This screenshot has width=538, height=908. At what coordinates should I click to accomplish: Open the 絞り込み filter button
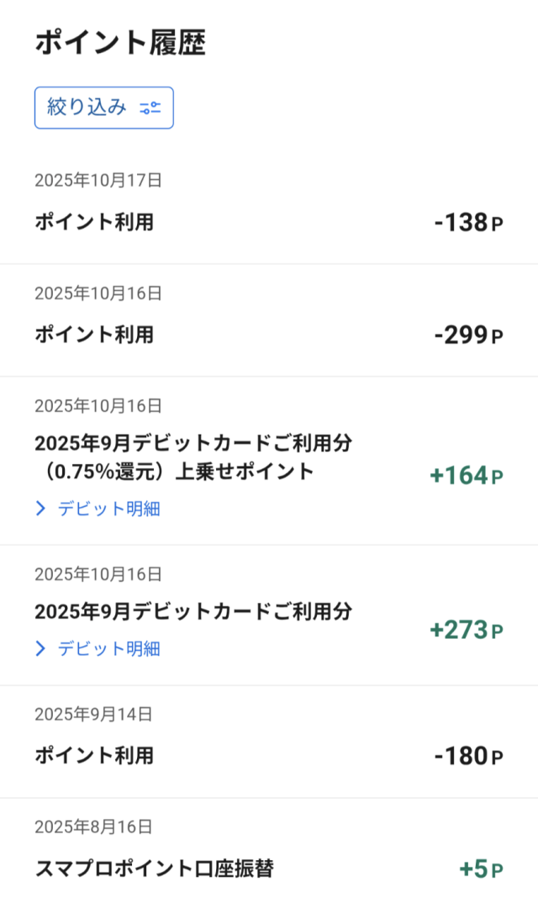click(103, 108)
